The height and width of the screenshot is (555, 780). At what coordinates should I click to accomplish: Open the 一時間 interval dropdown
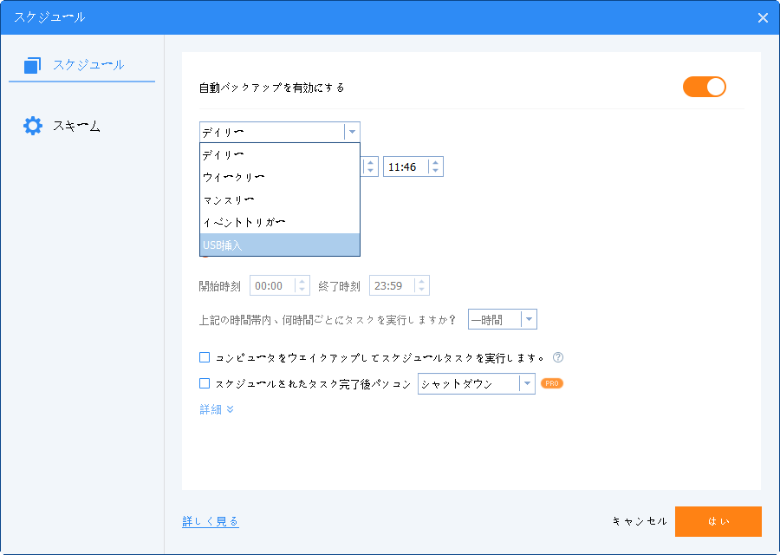coord(528,320)
